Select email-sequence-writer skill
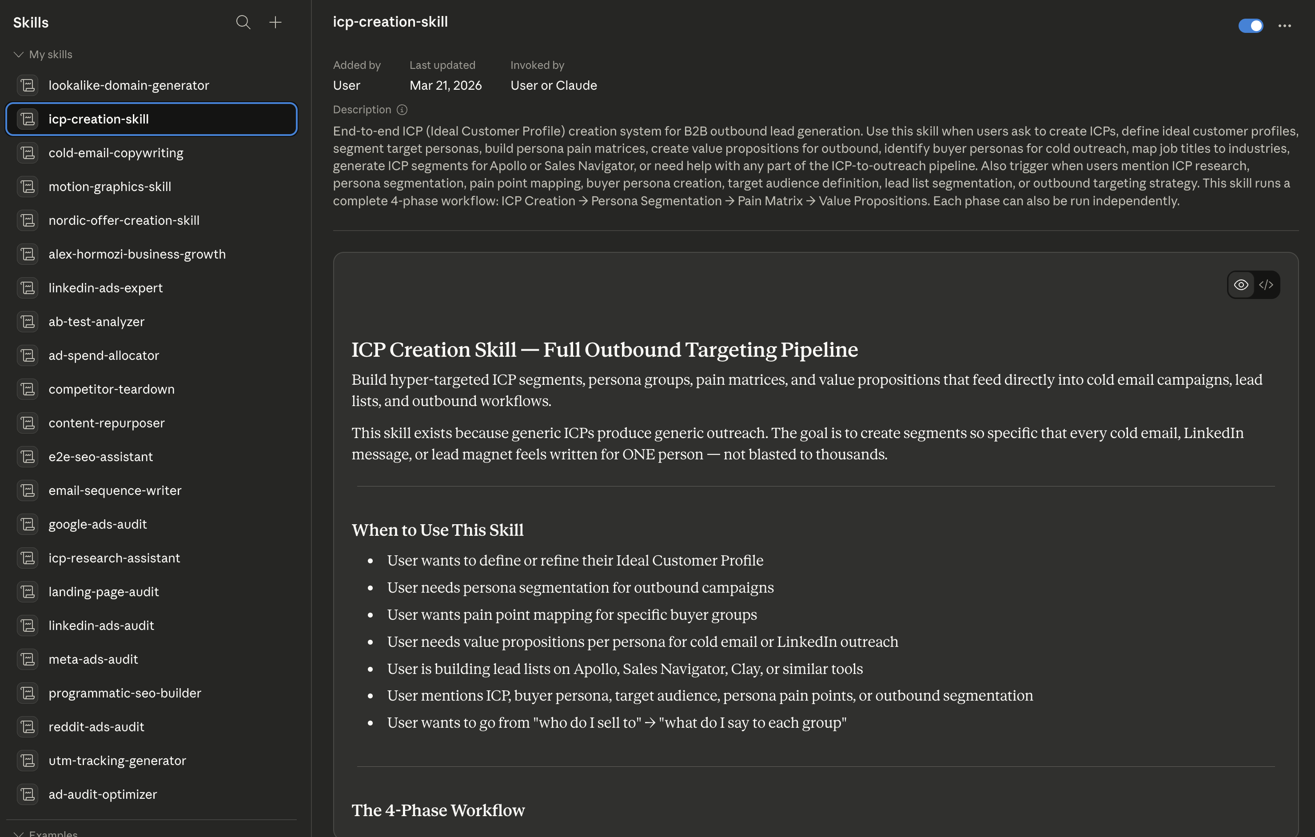The width and height of the screenshot is (1315, 837). (x=151, y=491)
